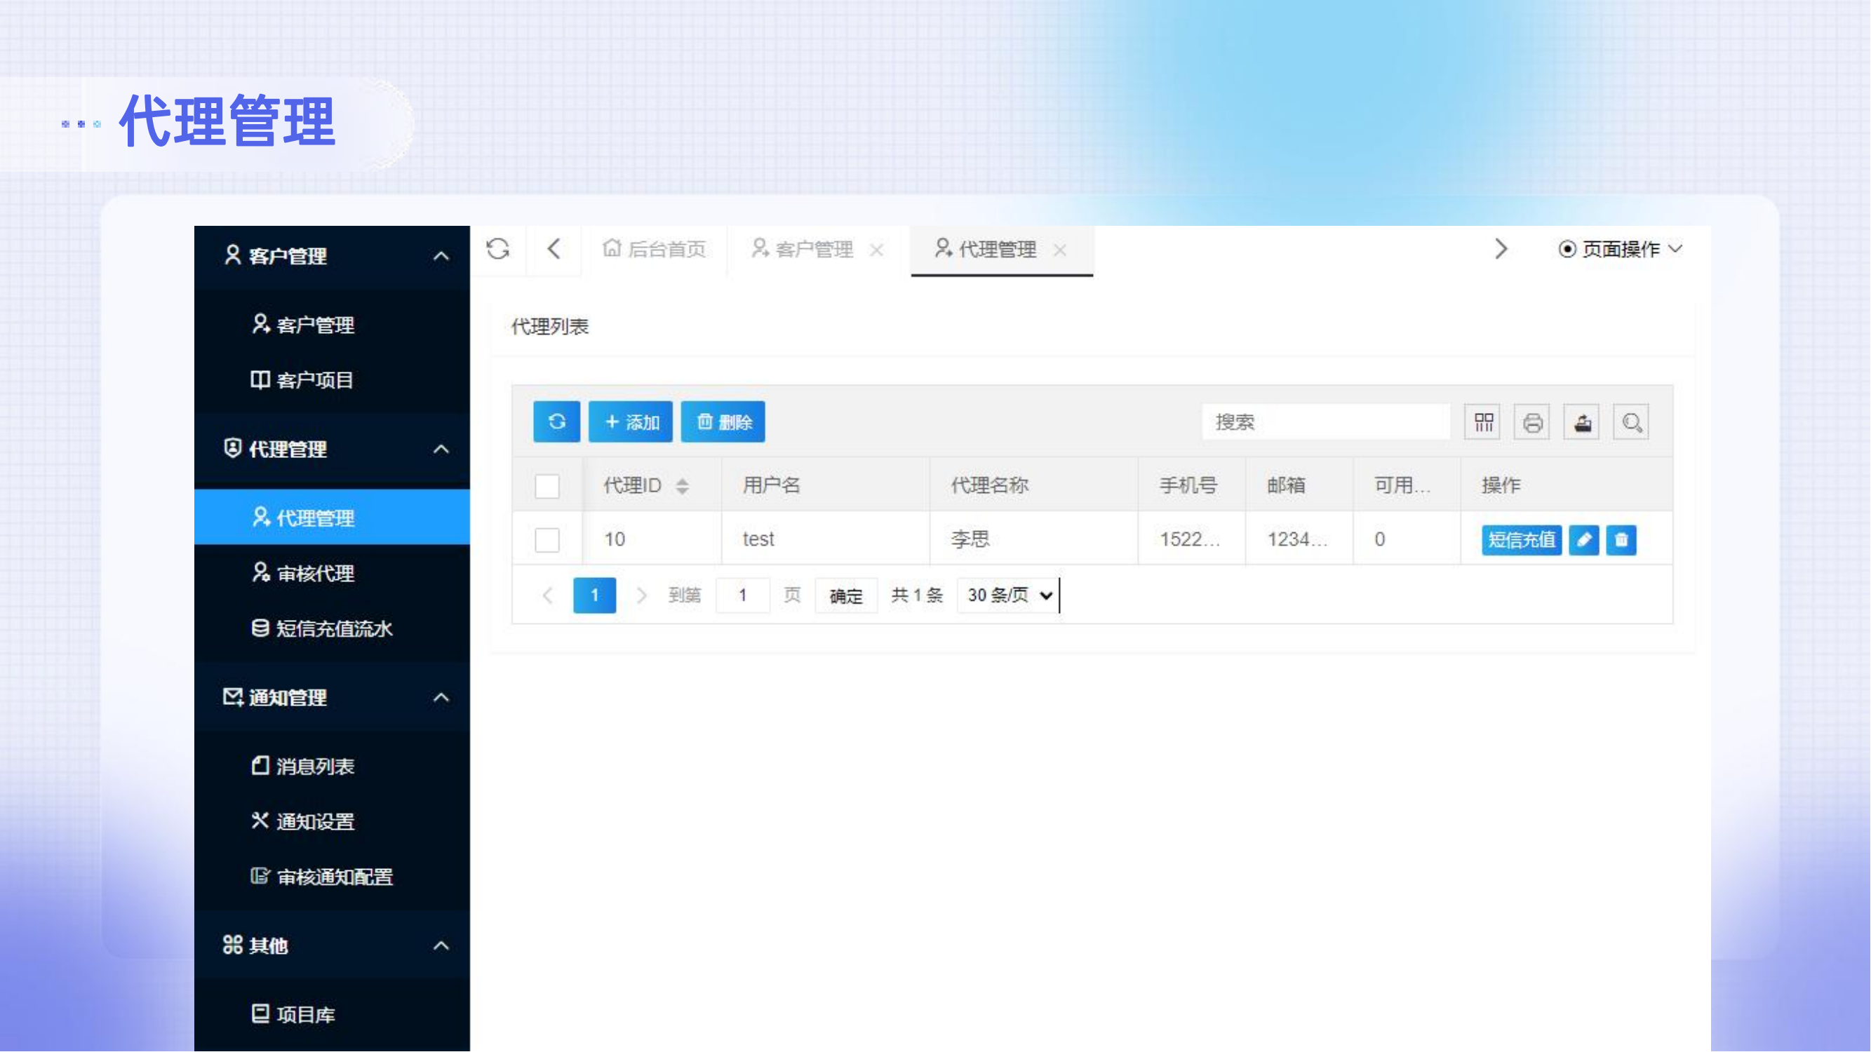Toggle the select-all header checkbox
The height and width of the screenshot is (1052, 1871).
(547, 486)
